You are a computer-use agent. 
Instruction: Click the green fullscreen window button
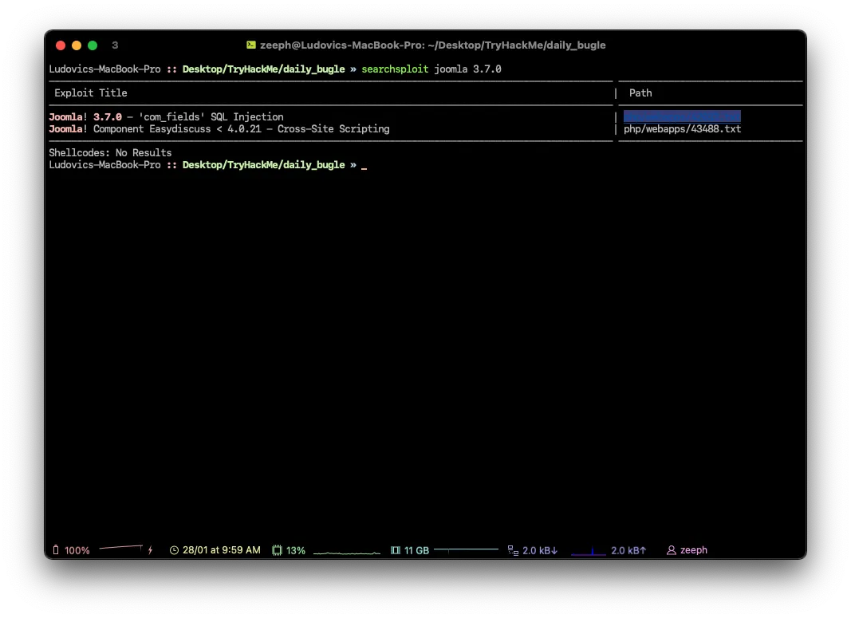93,45
